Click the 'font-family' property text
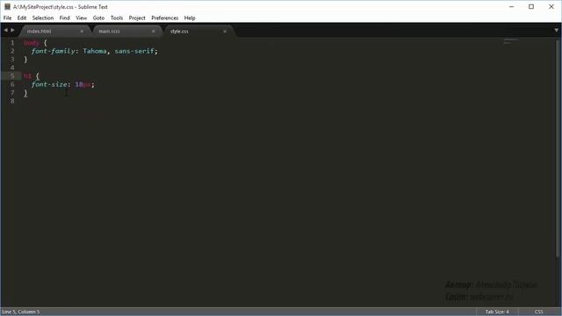Viewport: 562px width, 316px height. [x=54, y=51]
